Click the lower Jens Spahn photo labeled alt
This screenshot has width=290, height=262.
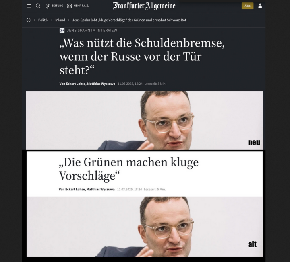(x=145, y=227)
